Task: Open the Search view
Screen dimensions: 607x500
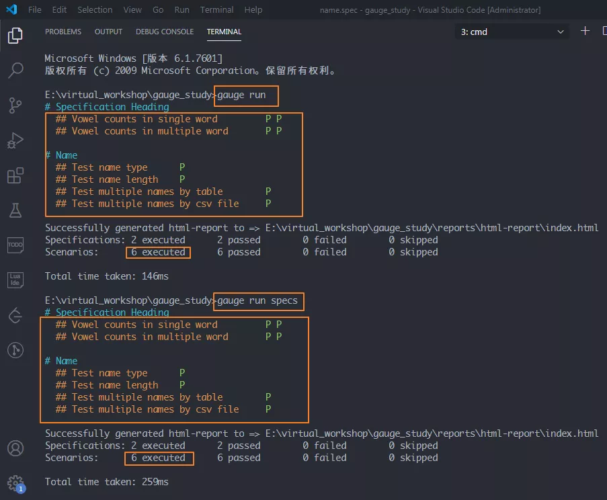Action: click(15, 71)
